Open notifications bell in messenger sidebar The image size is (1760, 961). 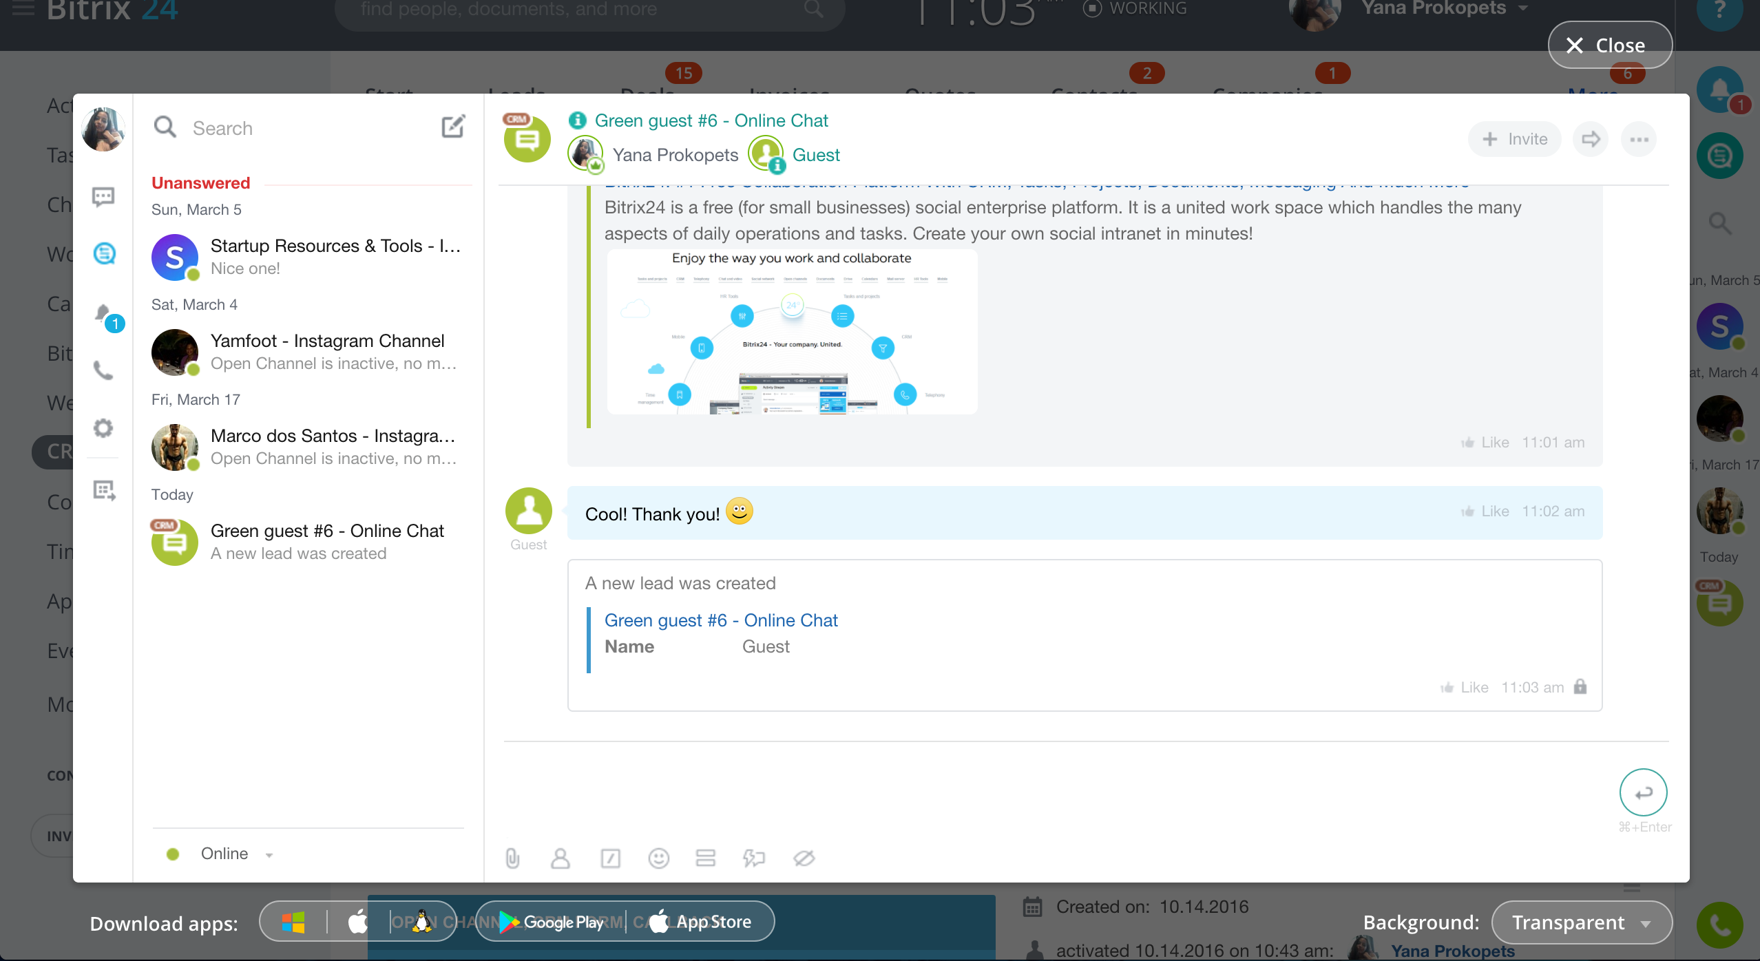pos(104,315)
